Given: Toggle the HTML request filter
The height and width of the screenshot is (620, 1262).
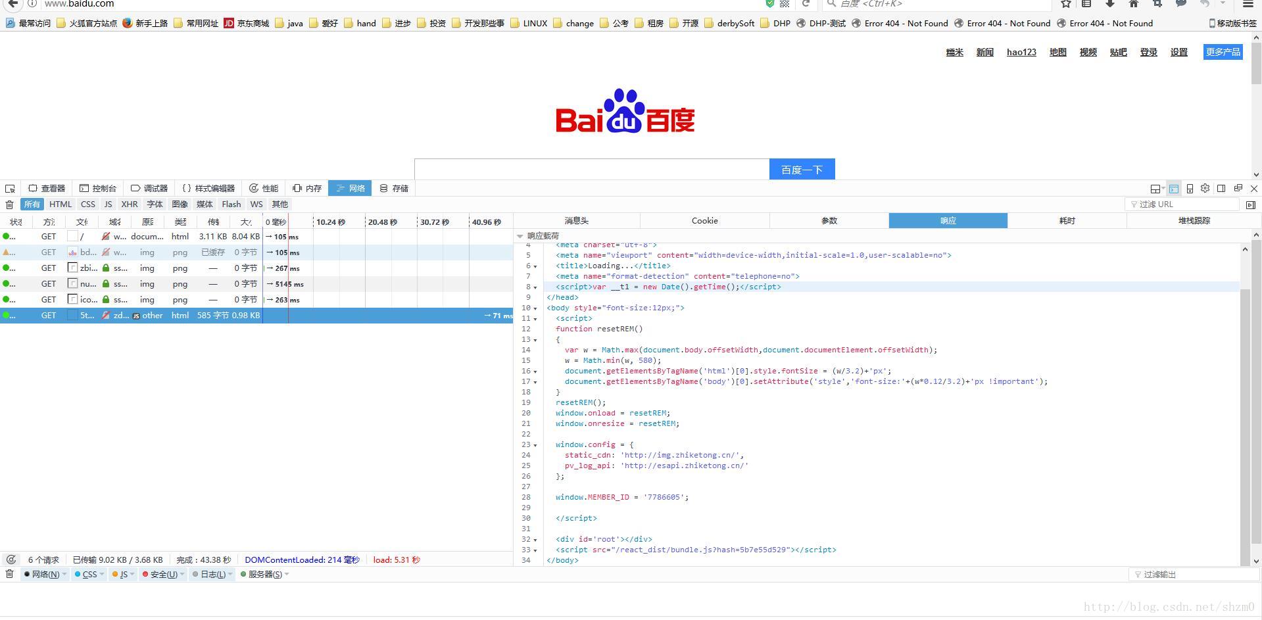Looking at the screenshot, I should click(x=61, y=204).
